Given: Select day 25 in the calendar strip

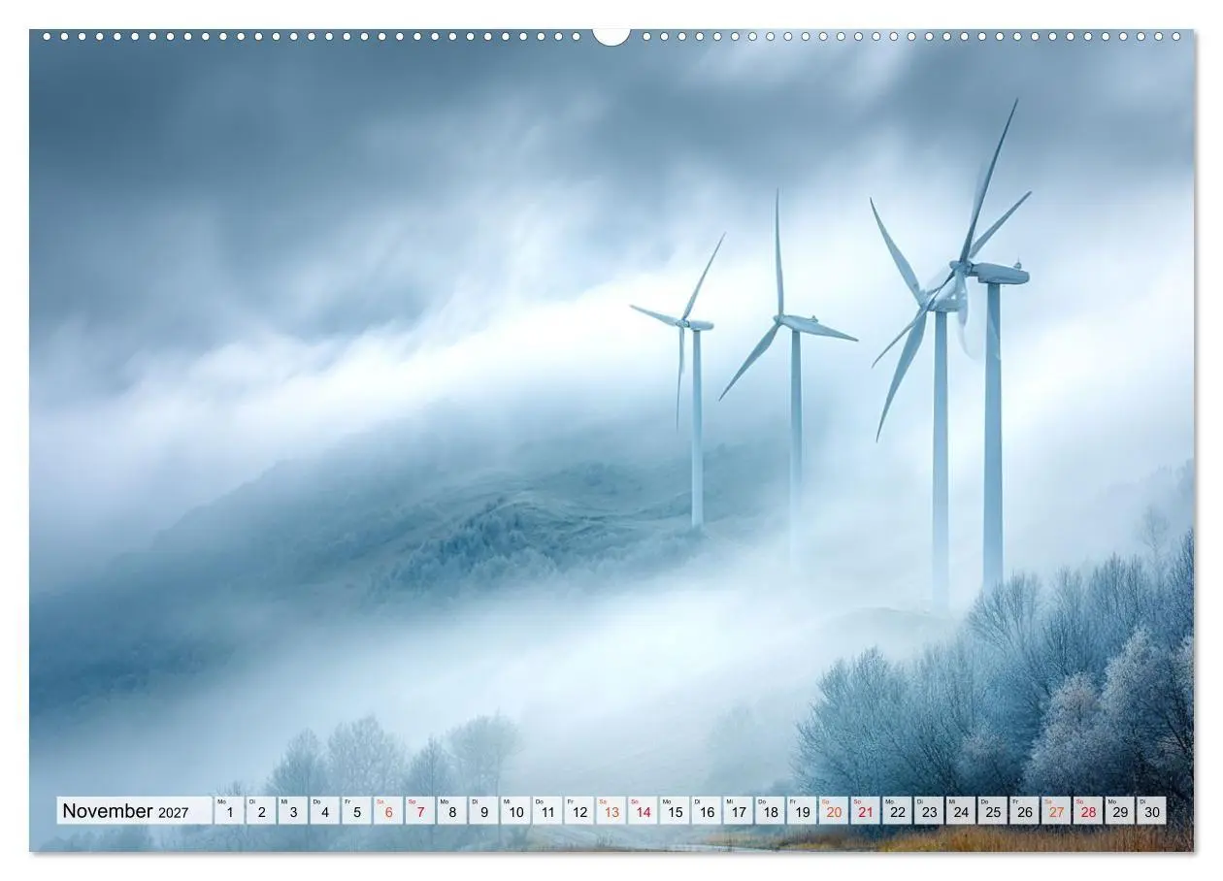Looking at the screenshot, I should coord(993,811).
